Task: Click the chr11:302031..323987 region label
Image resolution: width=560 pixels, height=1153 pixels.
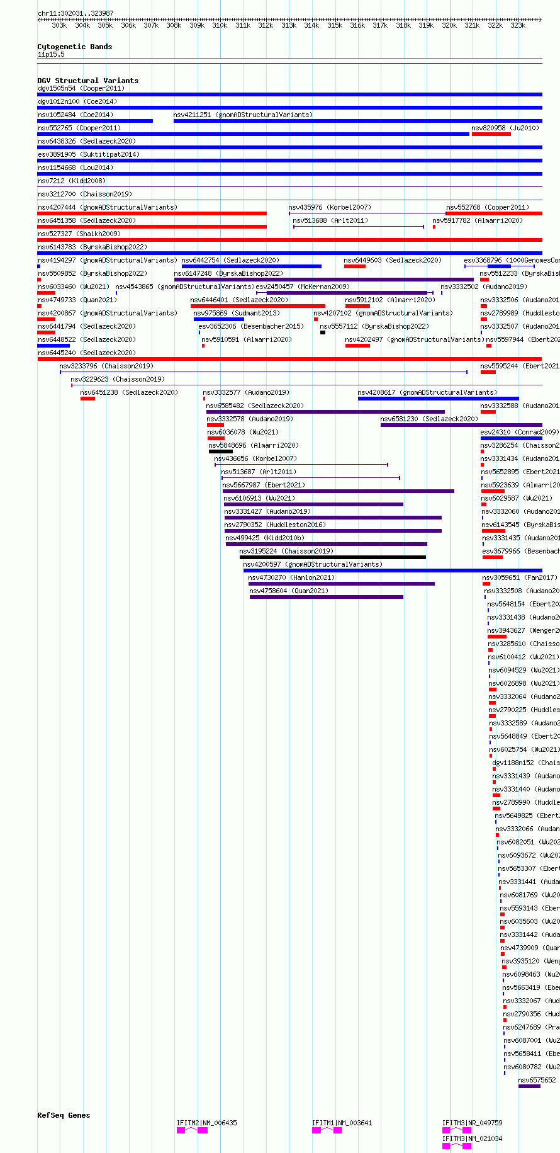Action: coord(76,13)
